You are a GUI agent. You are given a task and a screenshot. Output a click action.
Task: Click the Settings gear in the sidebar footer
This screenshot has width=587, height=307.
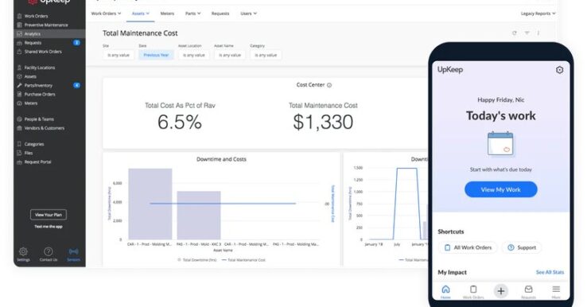(23, 251)
